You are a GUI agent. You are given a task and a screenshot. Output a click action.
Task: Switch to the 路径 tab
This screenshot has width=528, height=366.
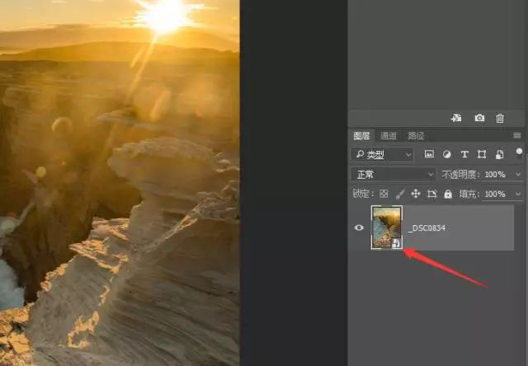(415, 135)
